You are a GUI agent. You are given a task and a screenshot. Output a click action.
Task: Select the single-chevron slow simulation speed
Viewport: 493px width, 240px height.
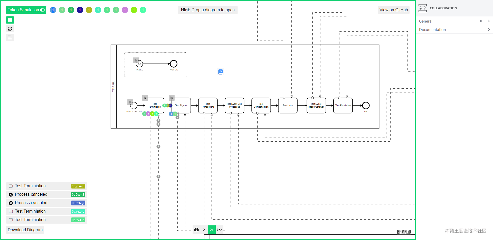click(x=204, y=229)
